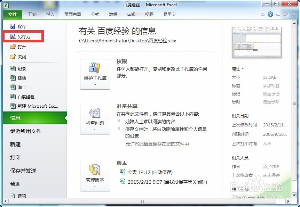Select Info (信息) in backstage menu
The width and height of the screenshot is (300, 207).
point(35,118)
